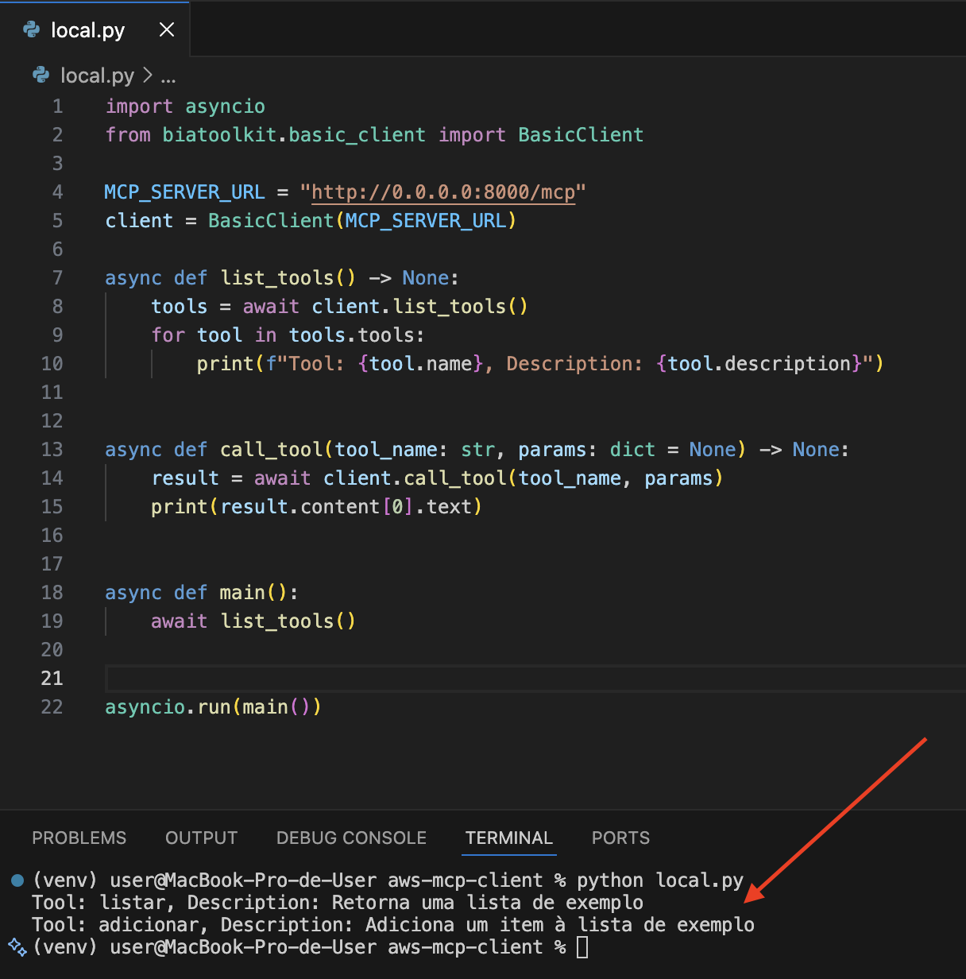Switch to the DEBUG CONSOLE tab
The height and width of the screenshot is (979, 966).
coord(351,838)
